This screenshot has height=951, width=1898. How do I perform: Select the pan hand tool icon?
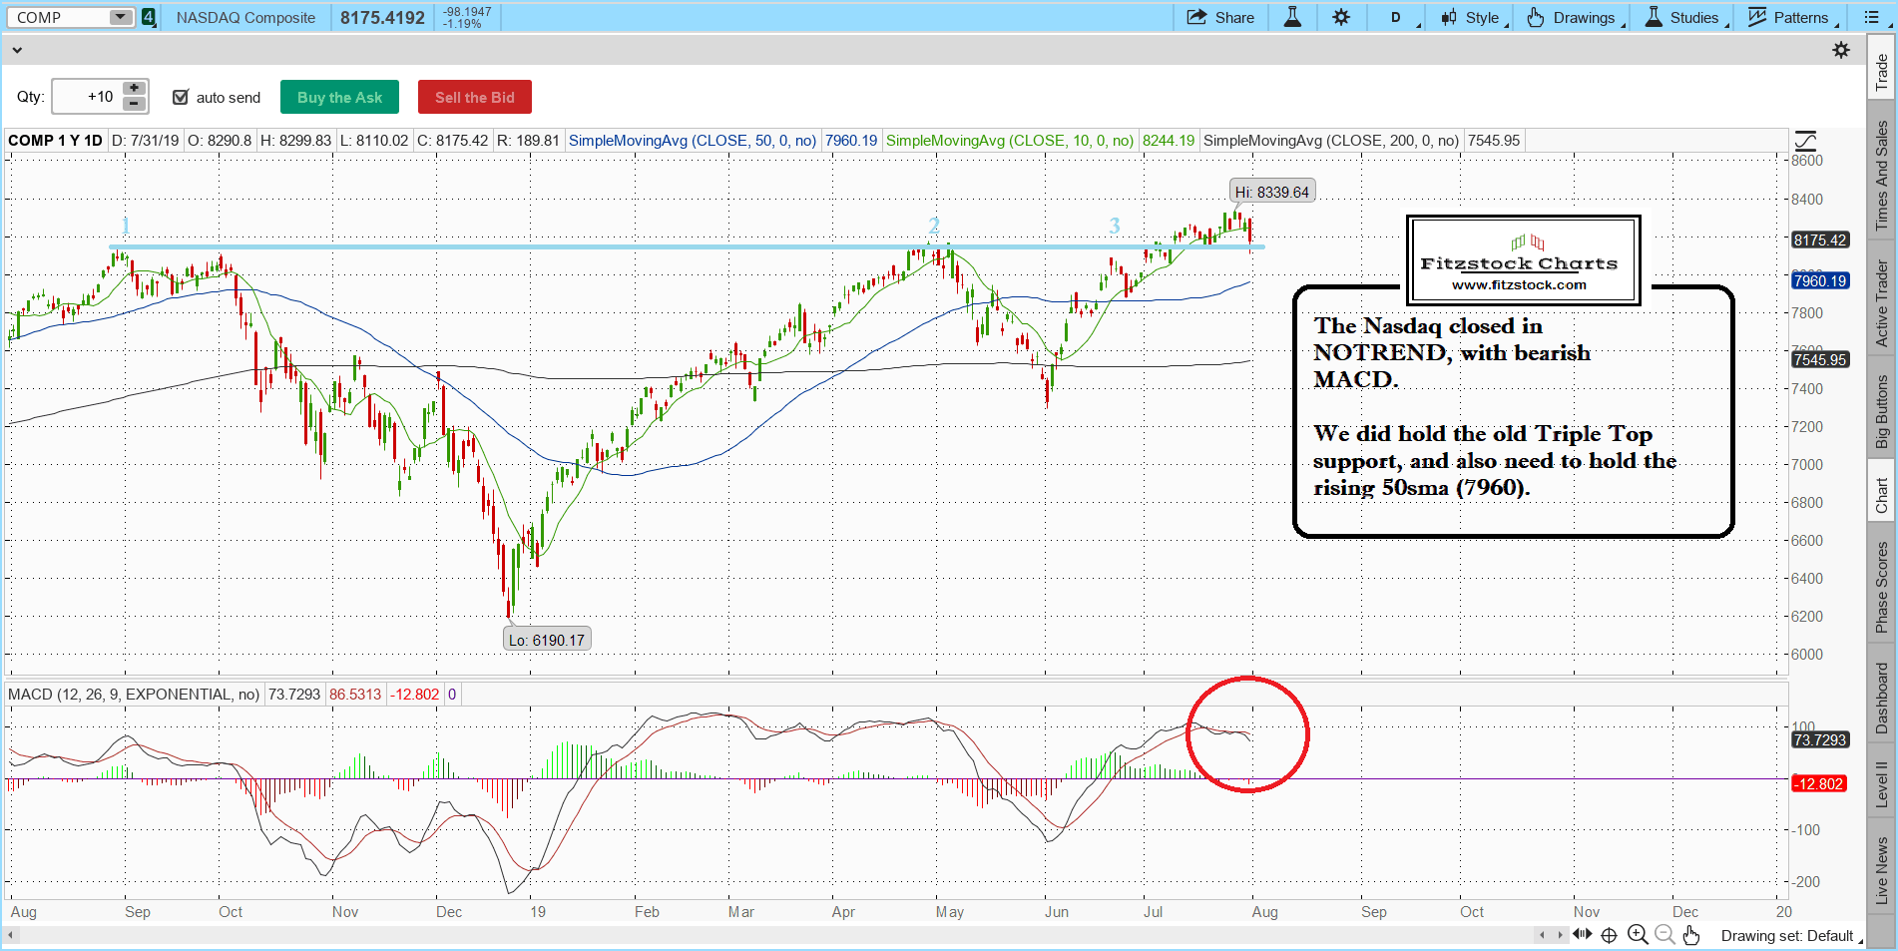point(1690,935)
